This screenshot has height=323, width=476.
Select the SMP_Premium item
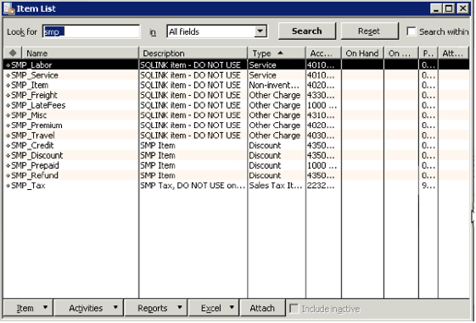pos(36,125)
